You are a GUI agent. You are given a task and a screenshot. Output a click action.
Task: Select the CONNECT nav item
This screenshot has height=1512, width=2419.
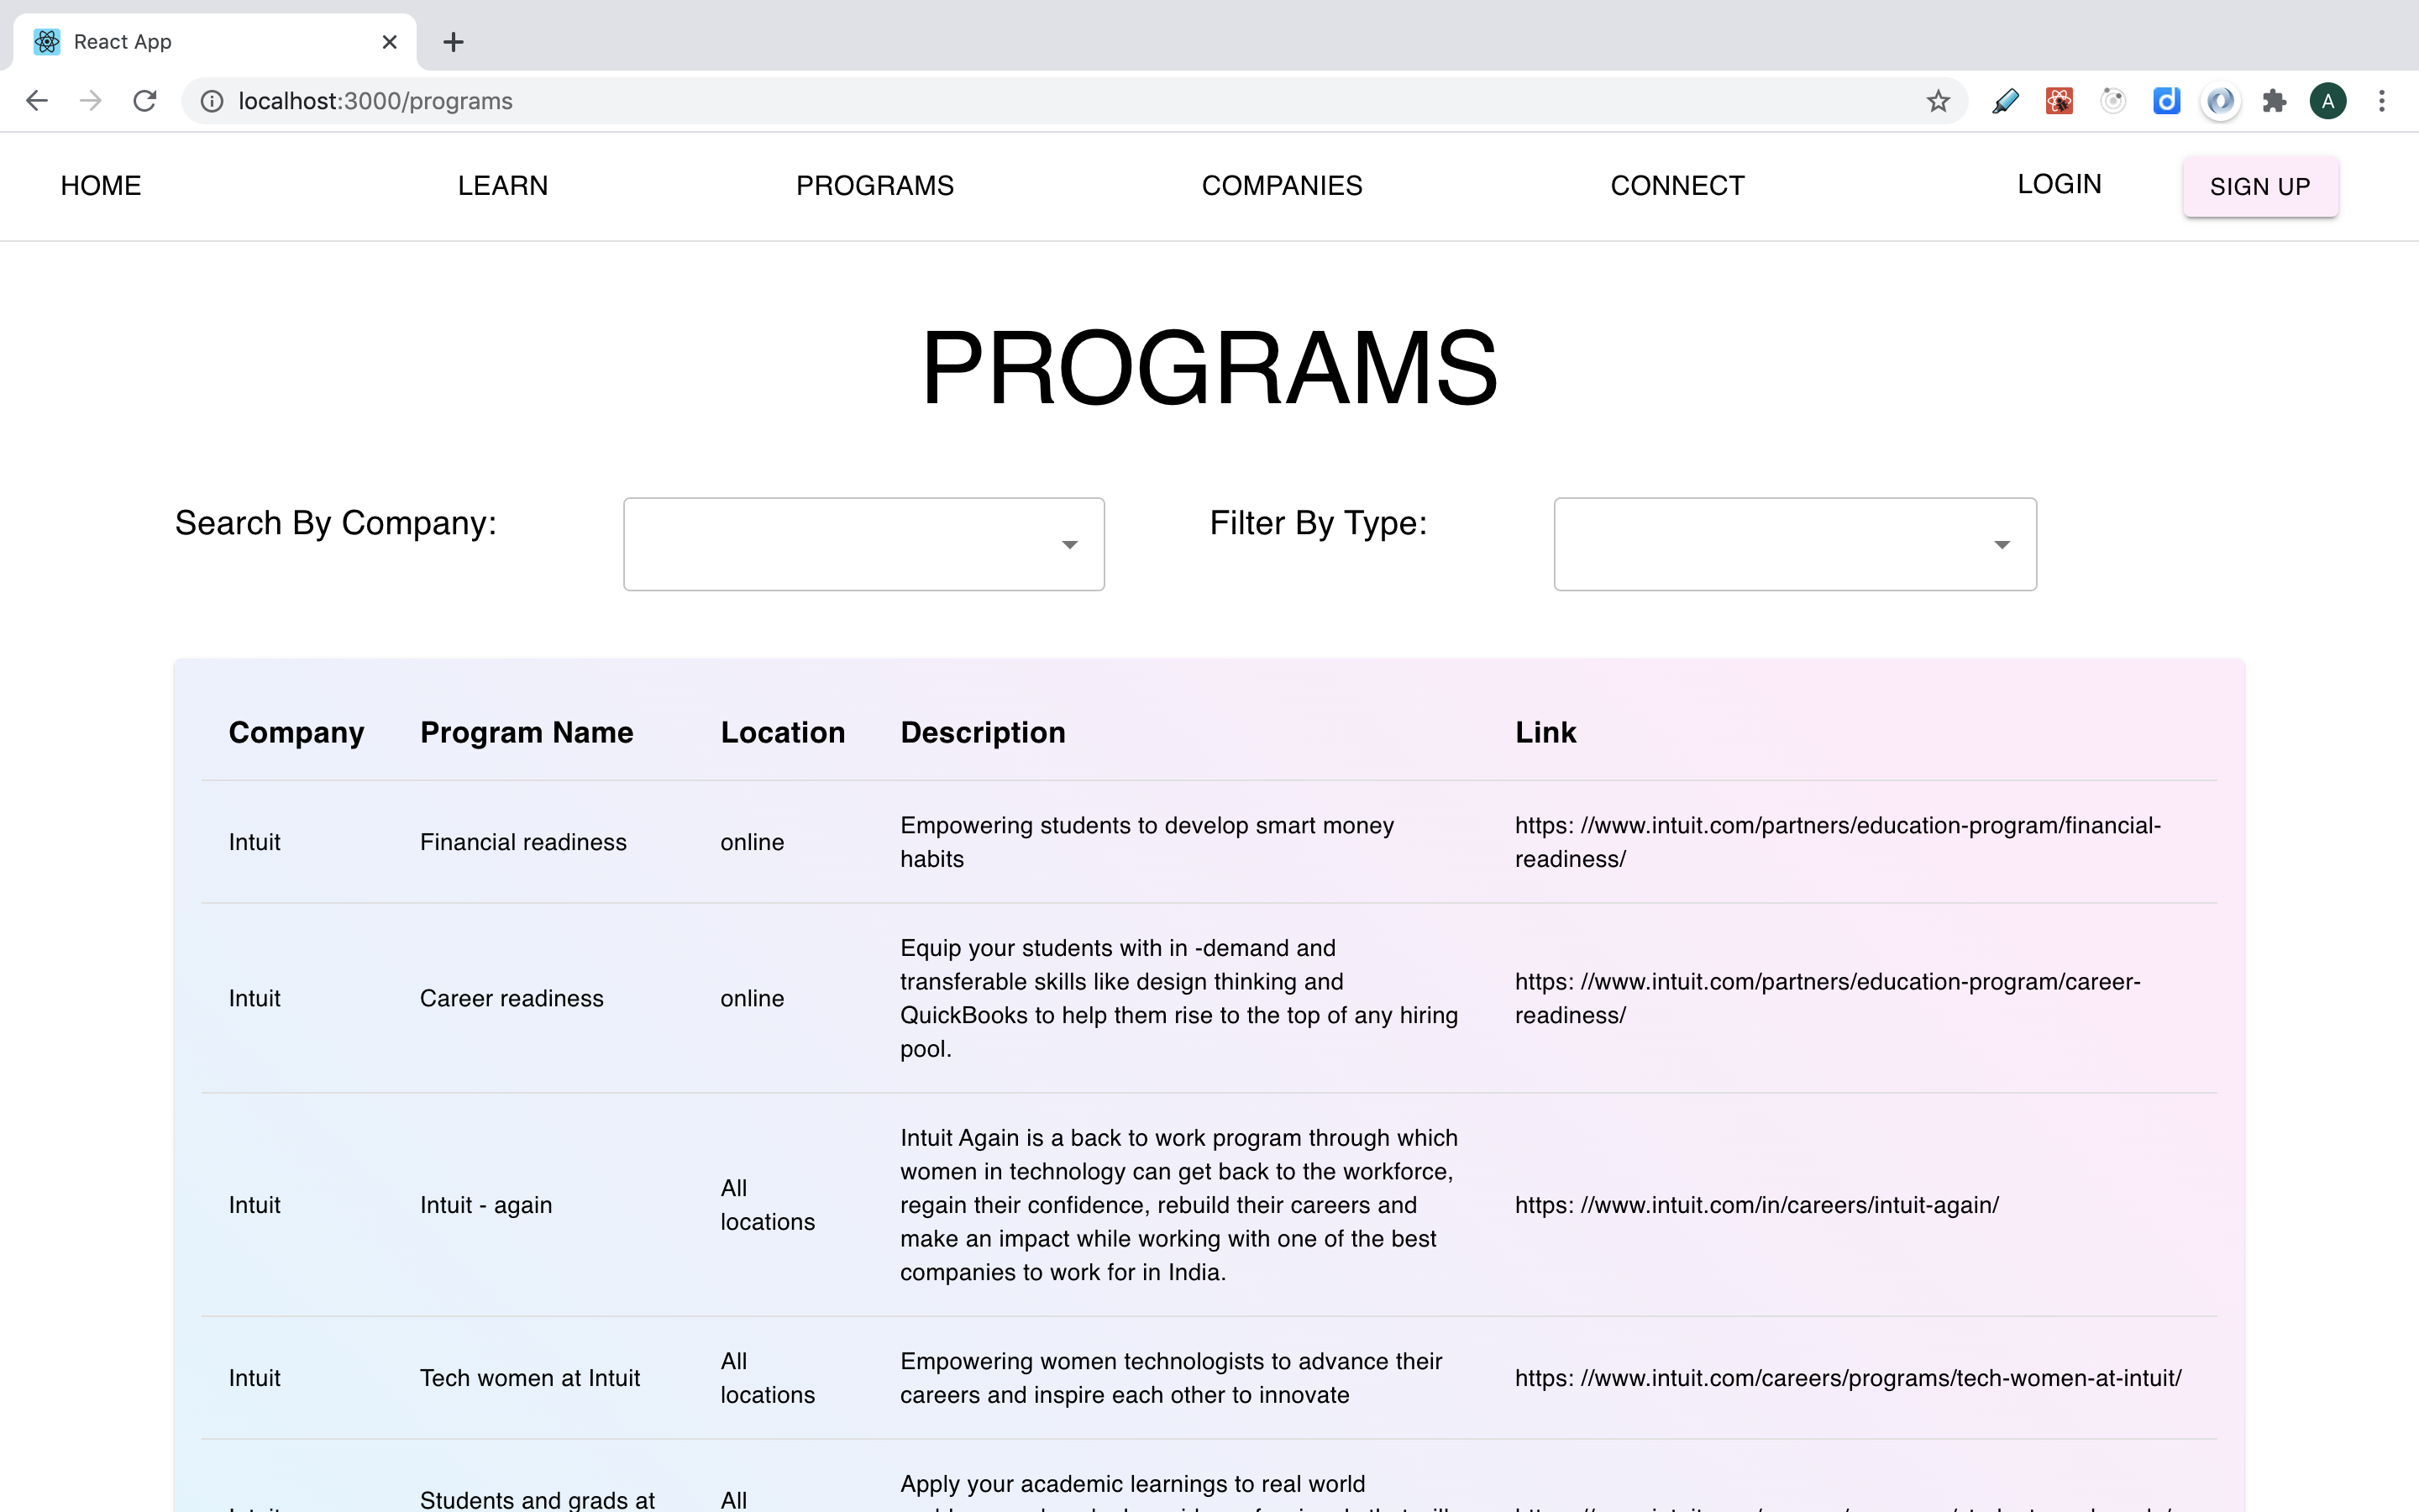tap(1677, 186)
